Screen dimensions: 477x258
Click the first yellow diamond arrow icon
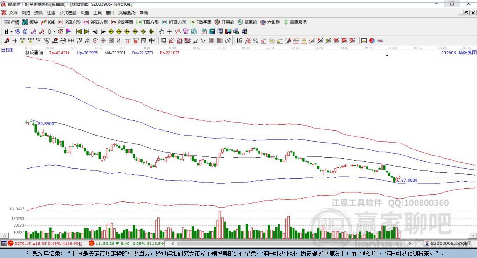111,32
